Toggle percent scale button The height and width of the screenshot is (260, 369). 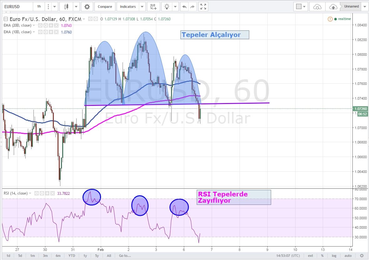(x=322, y=256)
